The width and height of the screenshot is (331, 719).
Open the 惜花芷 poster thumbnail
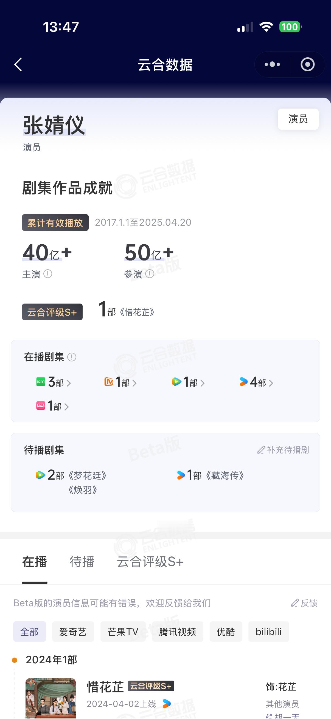point(51,698)
